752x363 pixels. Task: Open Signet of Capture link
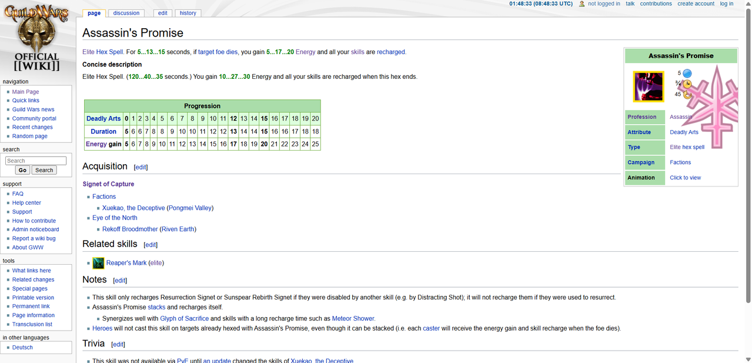tap(108, 184)
